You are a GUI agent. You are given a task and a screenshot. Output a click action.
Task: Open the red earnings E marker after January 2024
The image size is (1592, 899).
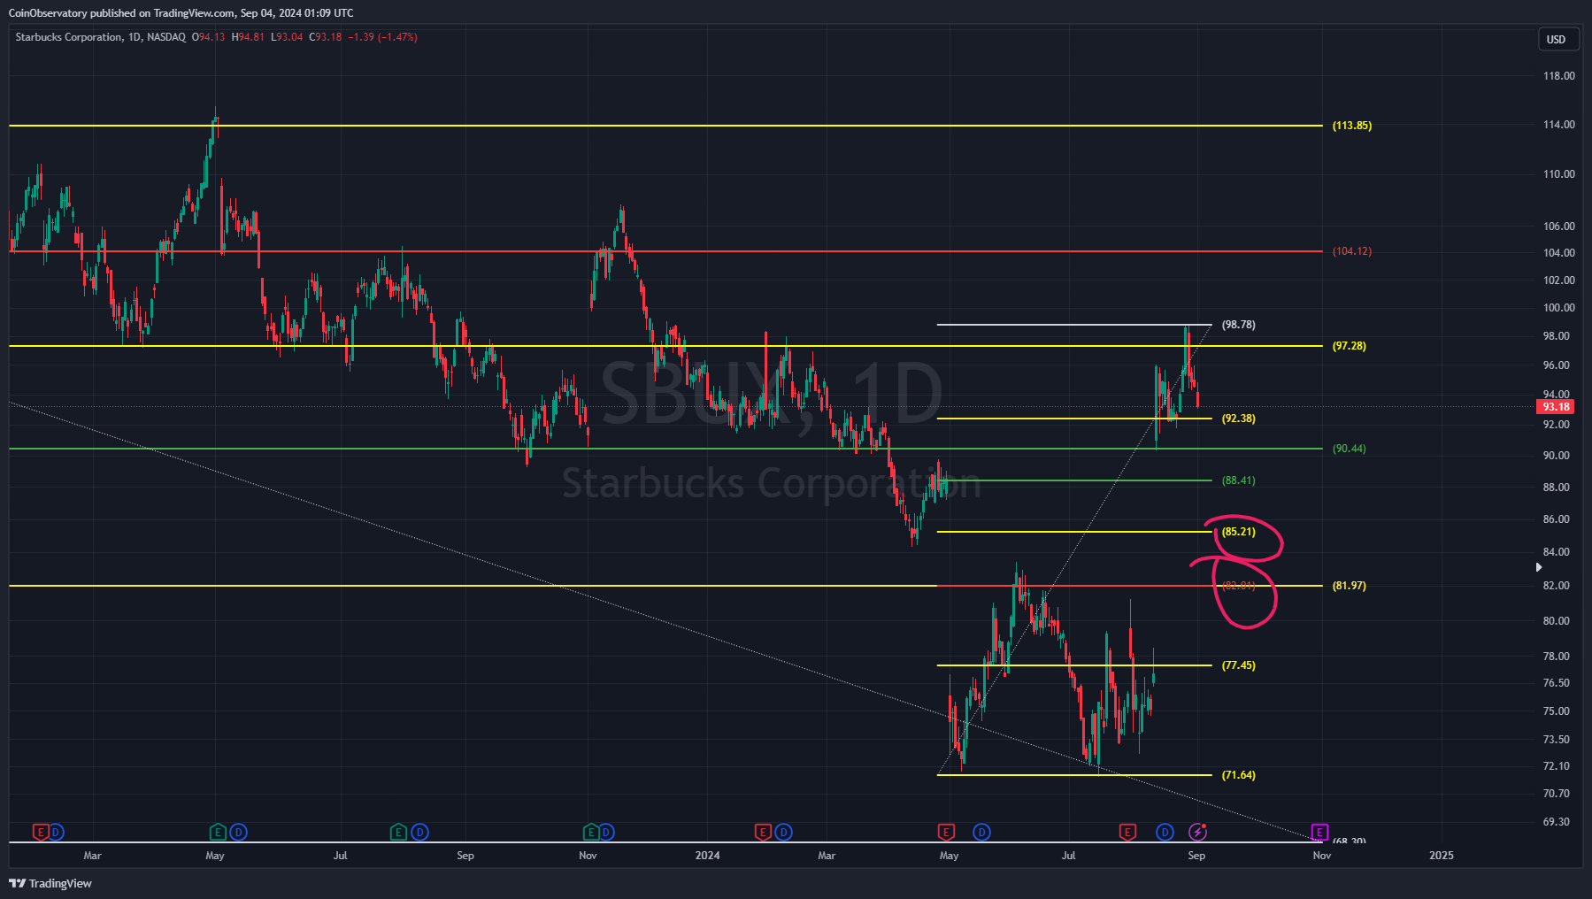point(763,832)
